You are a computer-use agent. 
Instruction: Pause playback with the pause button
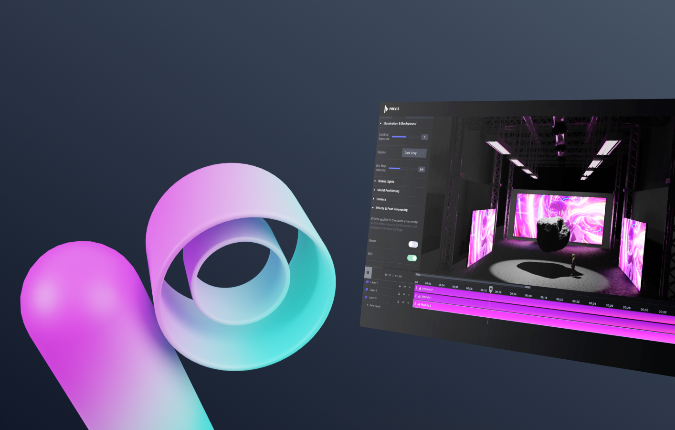[x=368, y=272]
